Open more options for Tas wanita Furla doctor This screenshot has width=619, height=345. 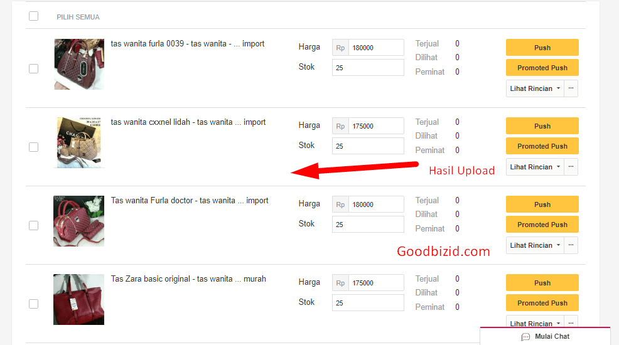571,245
